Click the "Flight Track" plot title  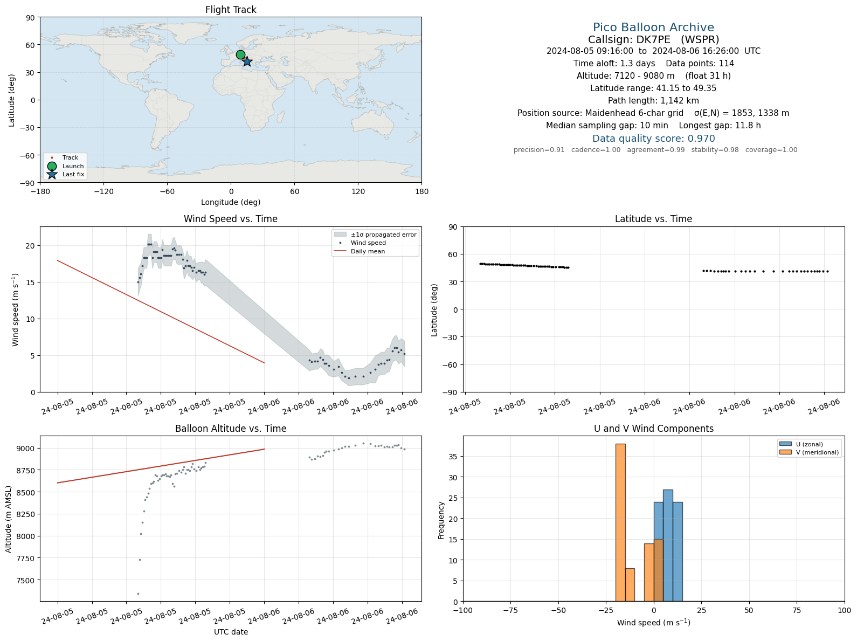[x=231, y=10]
